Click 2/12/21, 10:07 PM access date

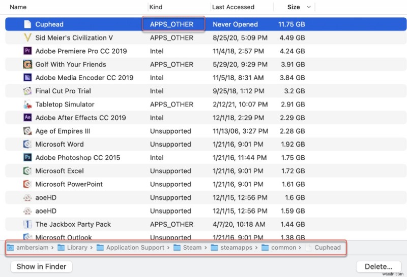240,105
